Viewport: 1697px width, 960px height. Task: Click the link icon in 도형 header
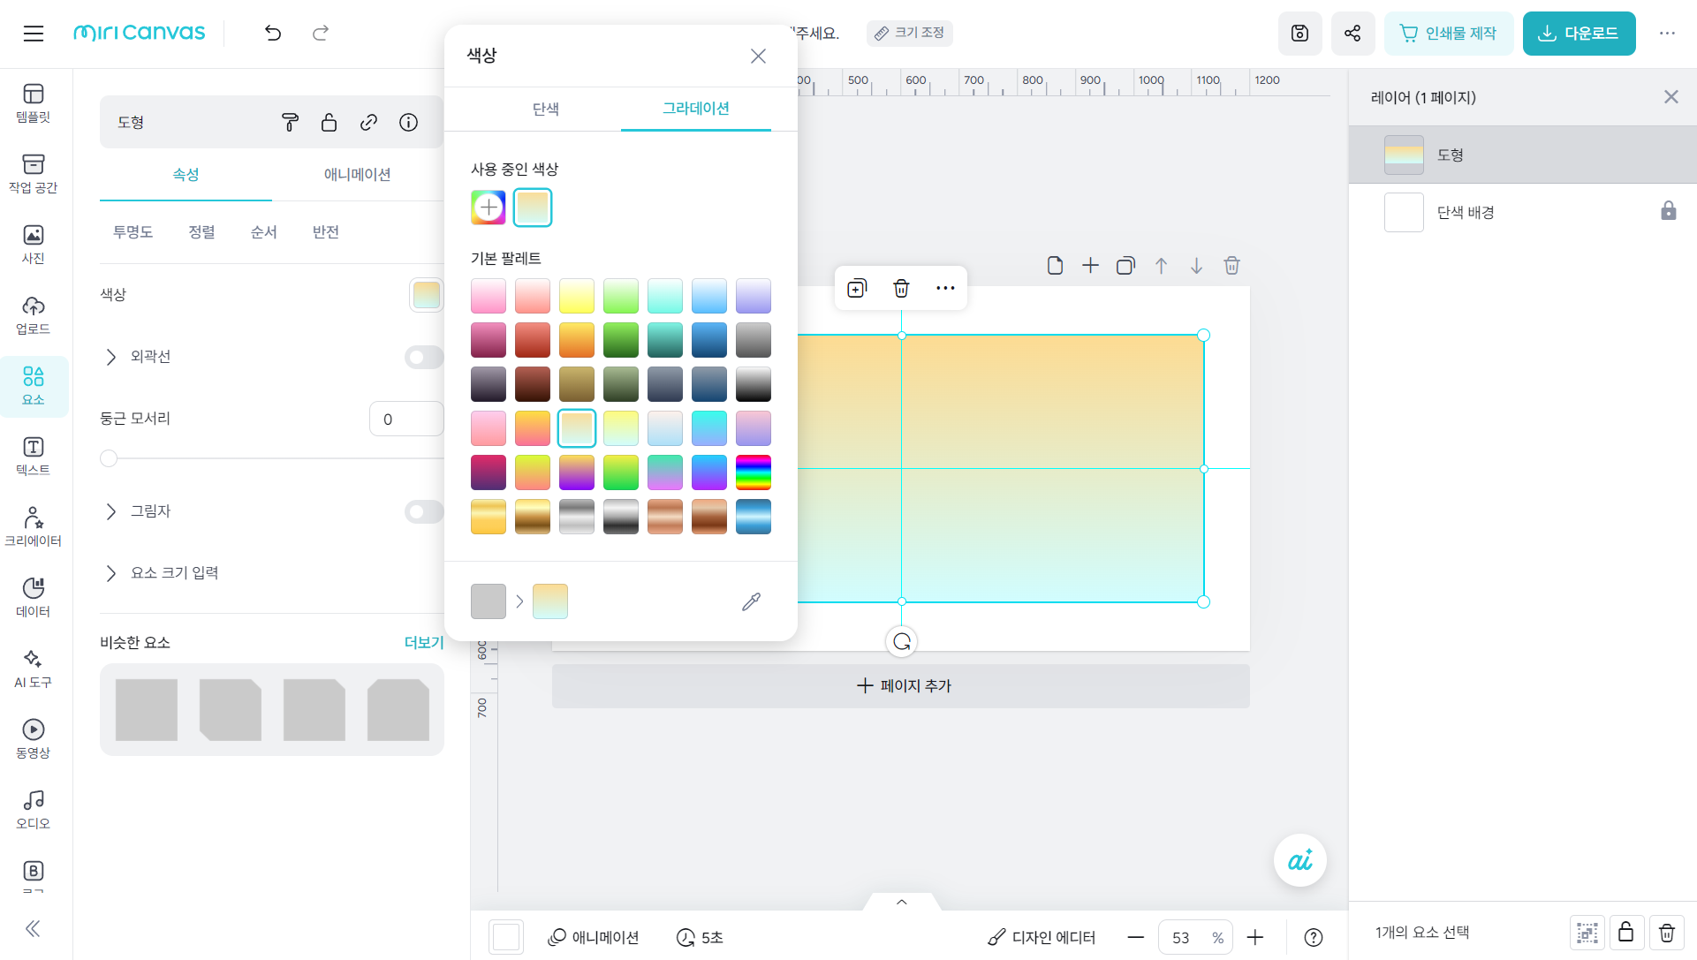coord(368,123)
